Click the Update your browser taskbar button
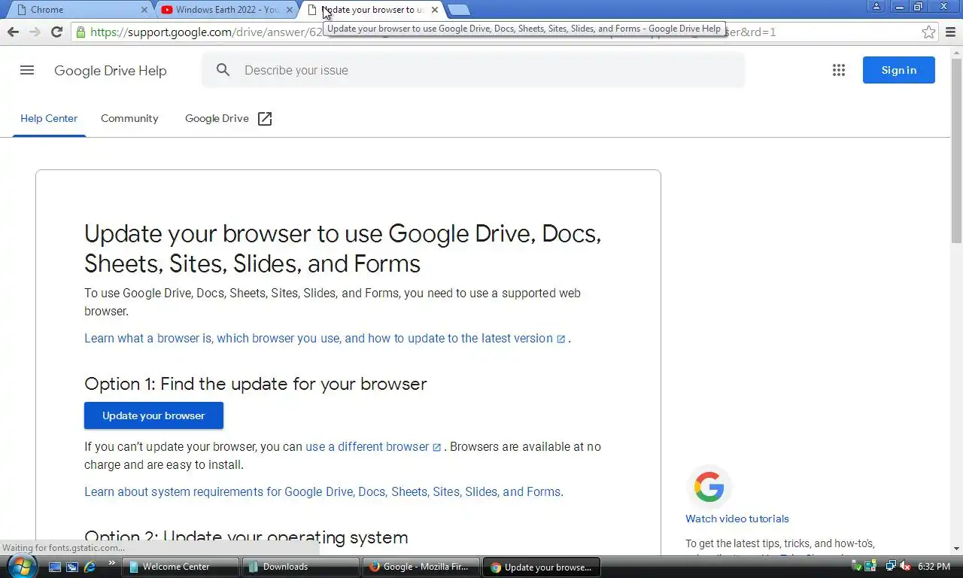This screenshot has width=963, height=578. [x=542, y=567]
